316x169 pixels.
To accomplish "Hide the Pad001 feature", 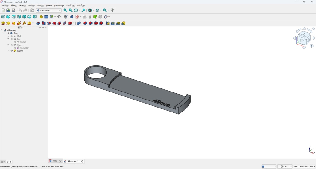I will (x=12, y=51).
